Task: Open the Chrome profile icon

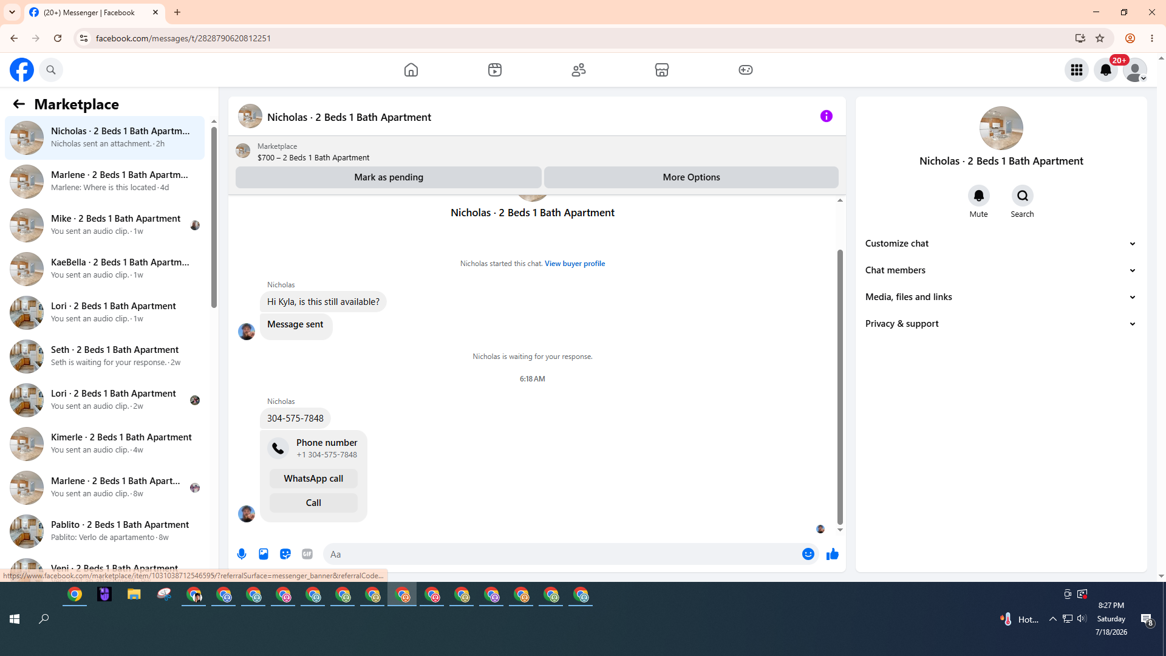Action: click(1130, 38)
